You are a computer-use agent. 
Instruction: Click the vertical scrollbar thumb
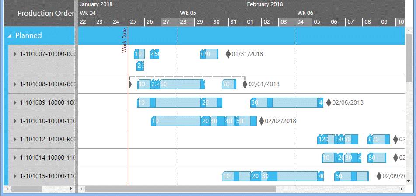tap(409, 58)
